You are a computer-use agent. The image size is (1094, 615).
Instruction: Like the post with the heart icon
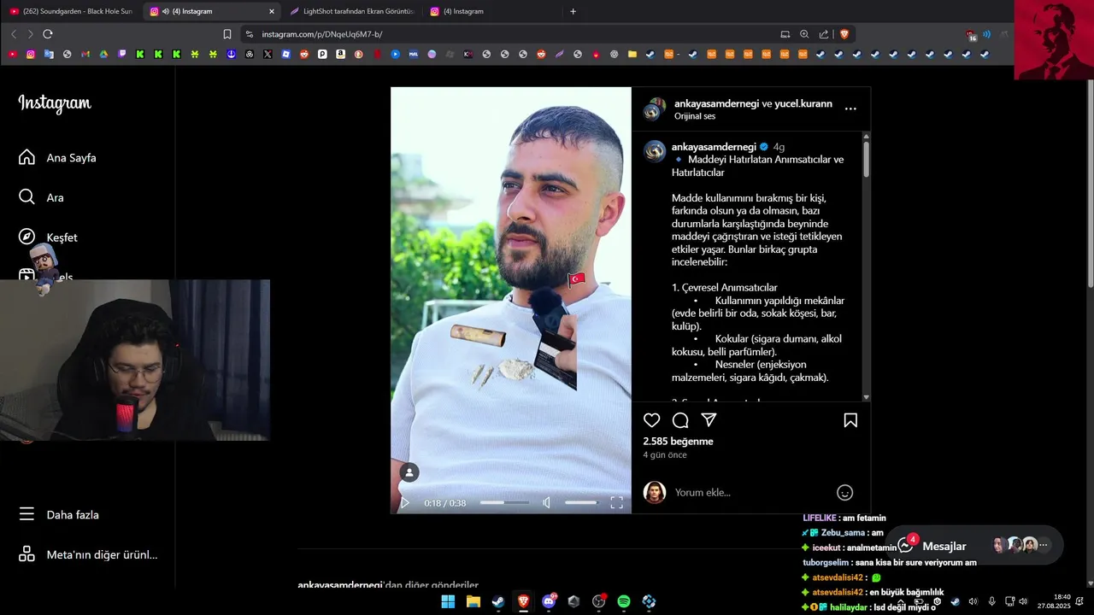pyautogui.click(x=652, y=420)
